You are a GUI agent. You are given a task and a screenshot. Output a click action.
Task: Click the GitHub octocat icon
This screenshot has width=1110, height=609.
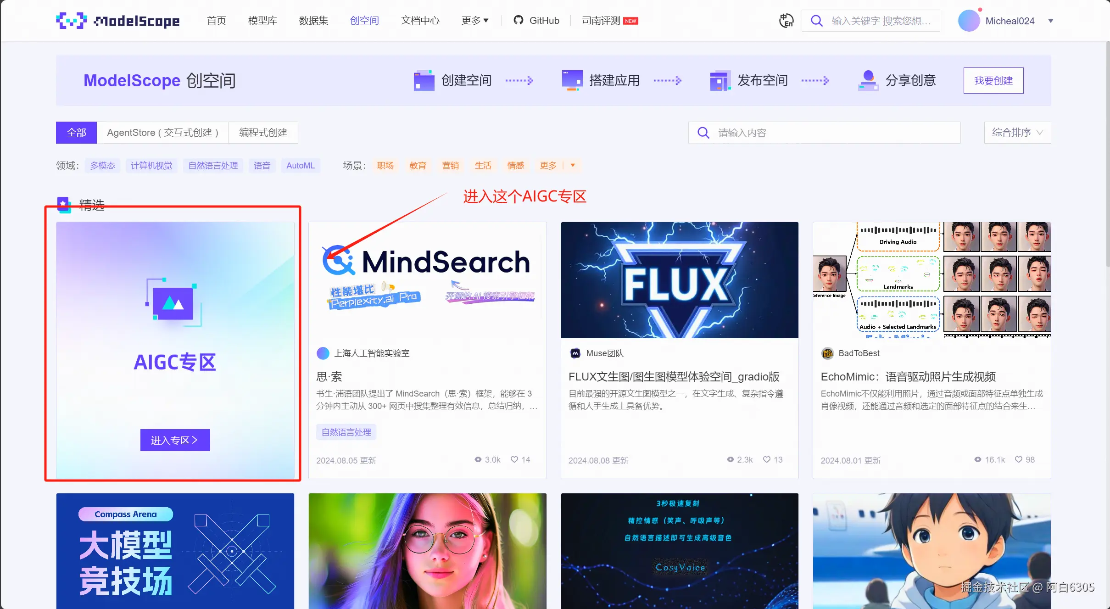[518, 20]
